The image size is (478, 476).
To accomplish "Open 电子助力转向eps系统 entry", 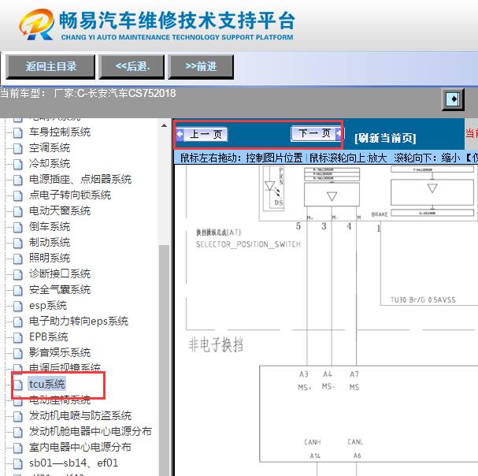I will click(79, 322).
